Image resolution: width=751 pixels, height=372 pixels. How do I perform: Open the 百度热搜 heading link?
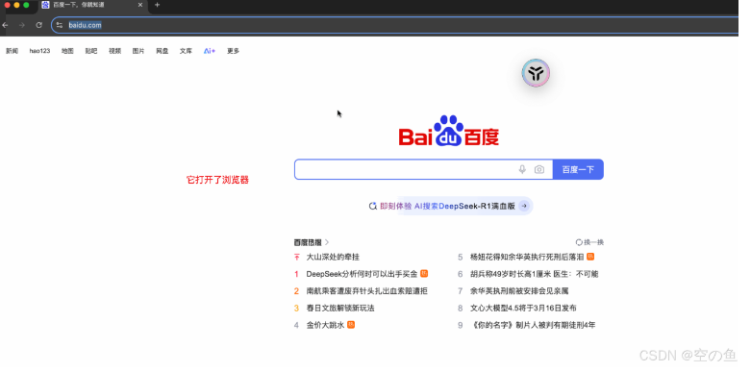[x=308, y=242]
